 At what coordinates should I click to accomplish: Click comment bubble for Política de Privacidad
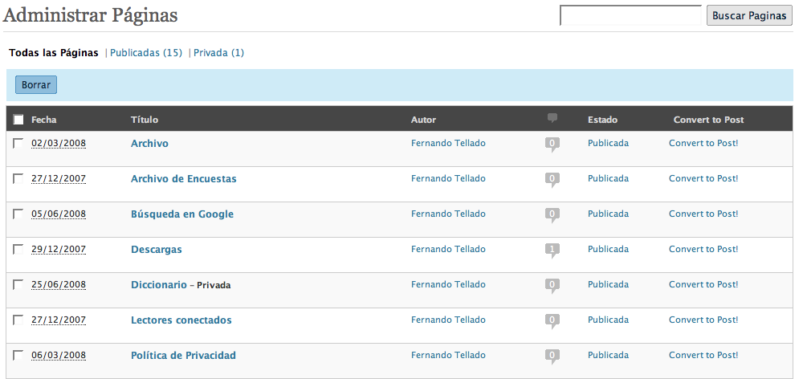tap(552, 356)
